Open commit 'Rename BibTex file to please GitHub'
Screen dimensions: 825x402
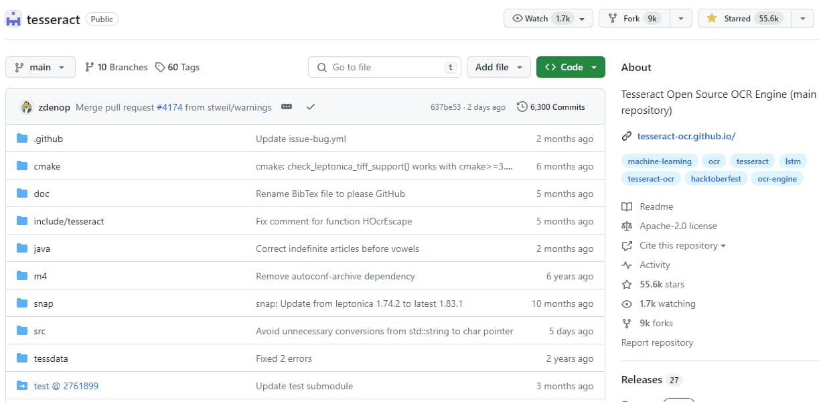[330, 194]
